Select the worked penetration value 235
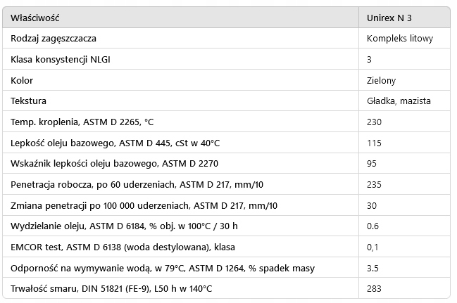457x303 pixels. point(375,185)
